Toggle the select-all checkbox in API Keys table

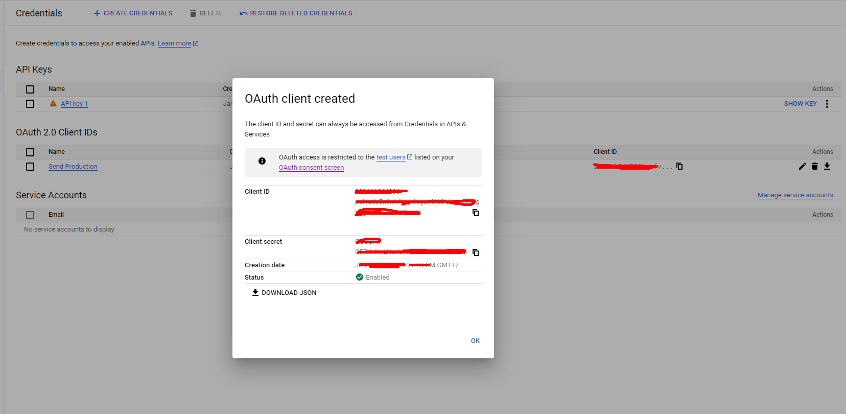30,89
